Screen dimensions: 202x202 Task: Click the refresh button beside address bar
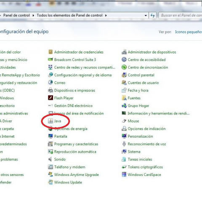(x=153, y=16)
